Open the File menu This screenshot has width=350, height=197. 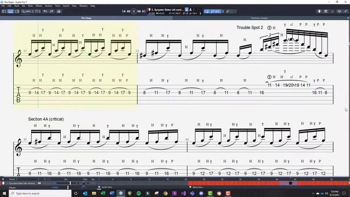coord(3,6)
